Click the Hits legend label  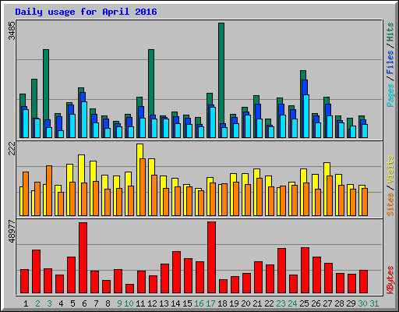(x=390, y=32)
